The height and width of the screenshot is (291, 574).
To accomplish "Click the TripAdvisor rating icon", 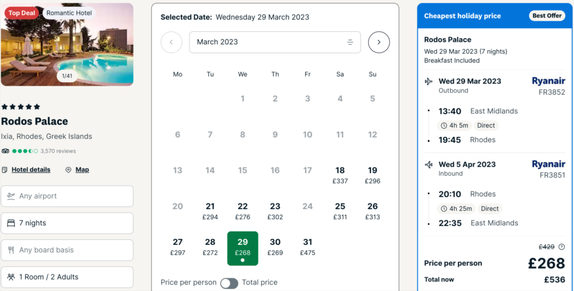I will [6, 151].
